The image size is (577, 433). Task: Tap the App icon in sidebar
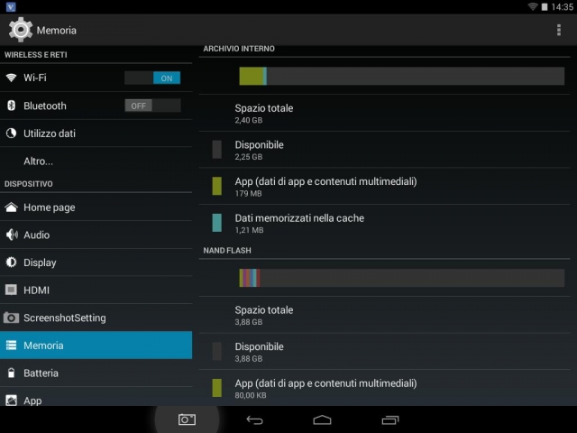12,401
